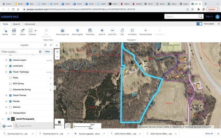Select the Parcel 941516 panel tab
221x138 pixels.
click(23, 126)
